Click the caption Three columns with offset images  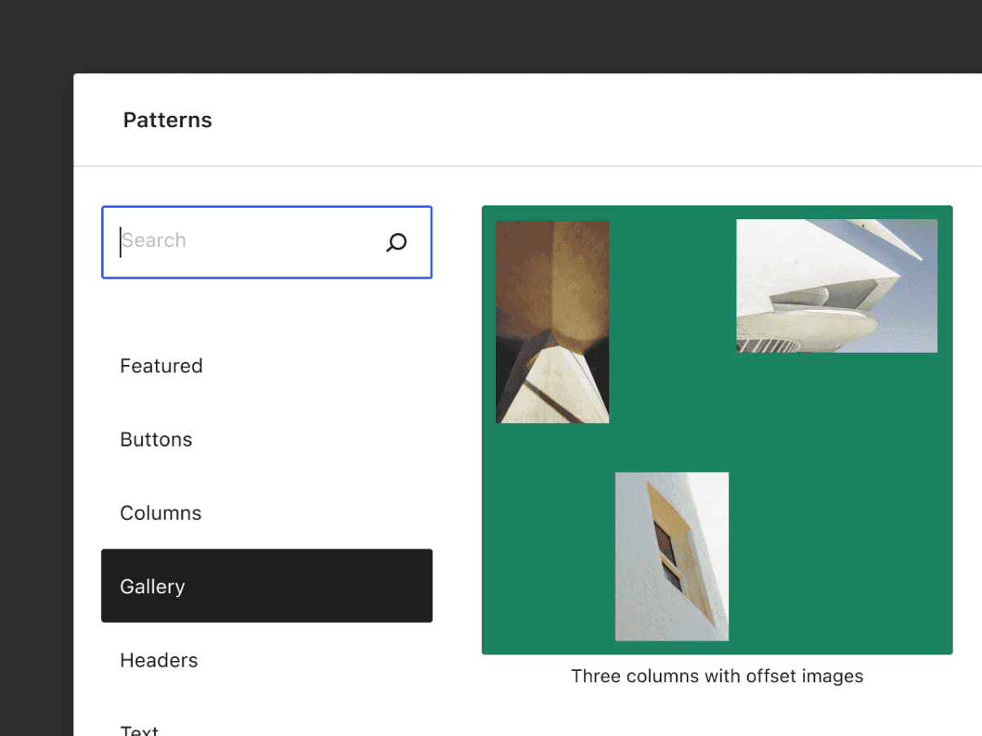(717, 676)
